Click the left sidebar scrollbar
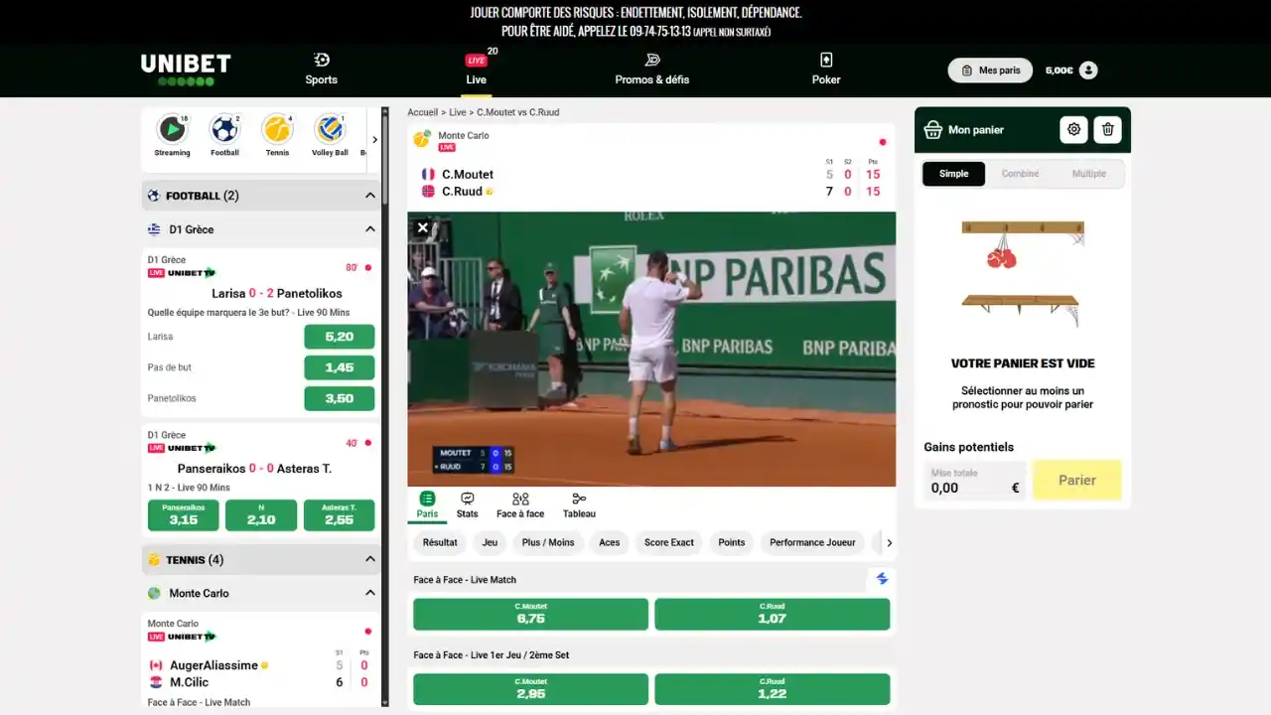This screenshot has height=715, width=1271. point(385,157)
